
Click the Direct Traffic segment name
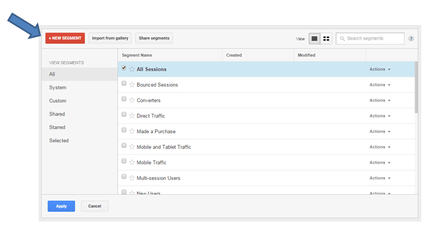pyautogui.click(x=150, y=116)
